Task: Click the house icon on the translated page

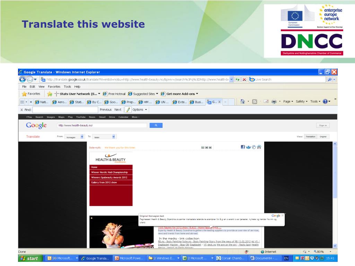Action: coord(259,147)
